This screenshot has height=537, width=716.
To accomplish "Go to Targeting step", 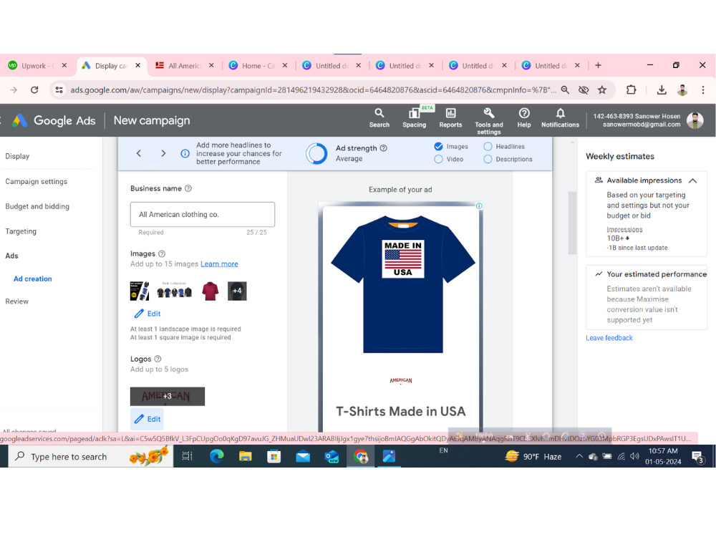I will point(21,231).
